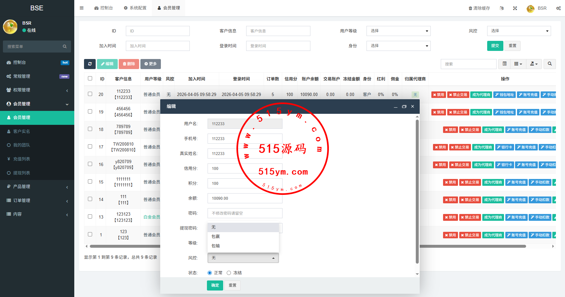Open the export data icon dropdown

[534, 64]
